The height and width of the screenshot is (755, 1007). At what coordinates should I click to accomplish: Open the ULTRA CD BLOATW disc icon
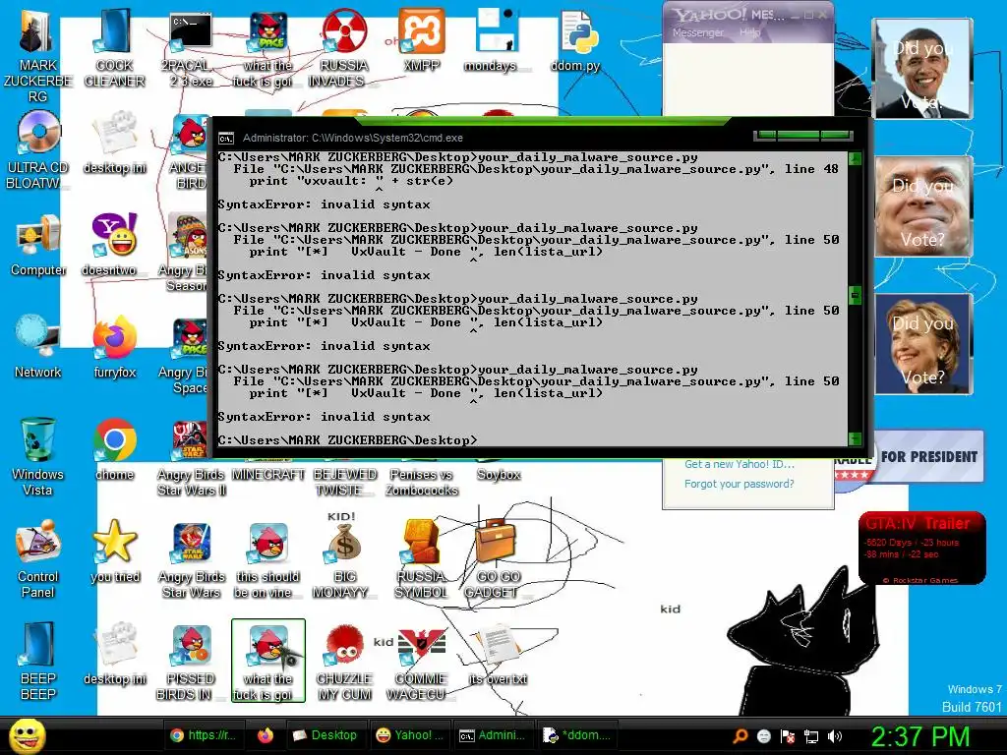(x=37, y=134)
